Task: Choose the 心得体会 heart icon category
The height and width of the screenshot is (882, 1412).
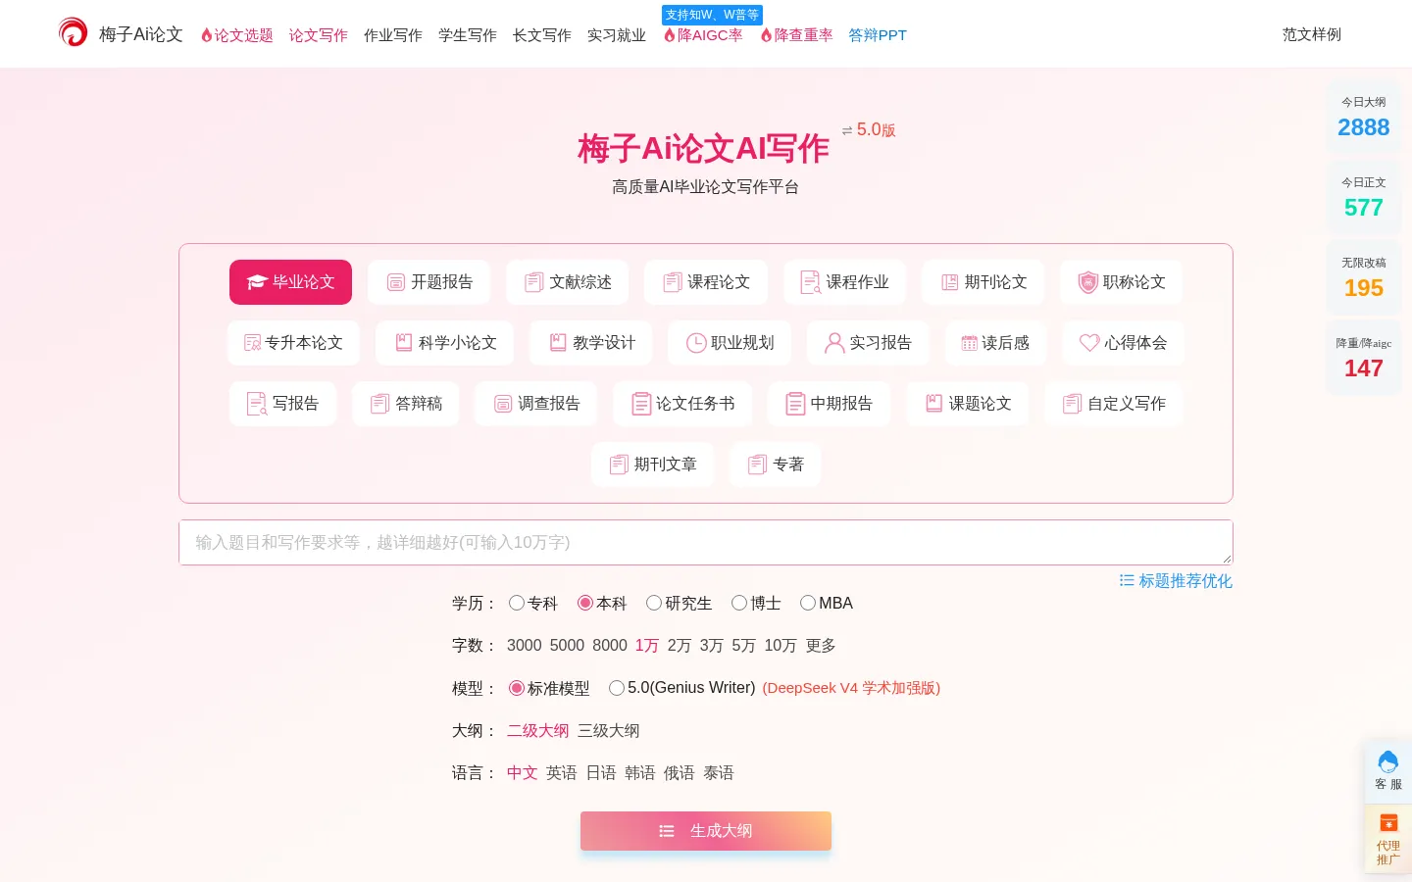Action: click(1124, 343)
